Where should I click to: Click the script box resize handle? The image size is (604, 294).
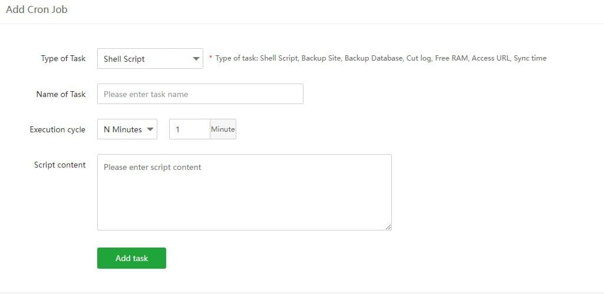[x=388, y=227]
